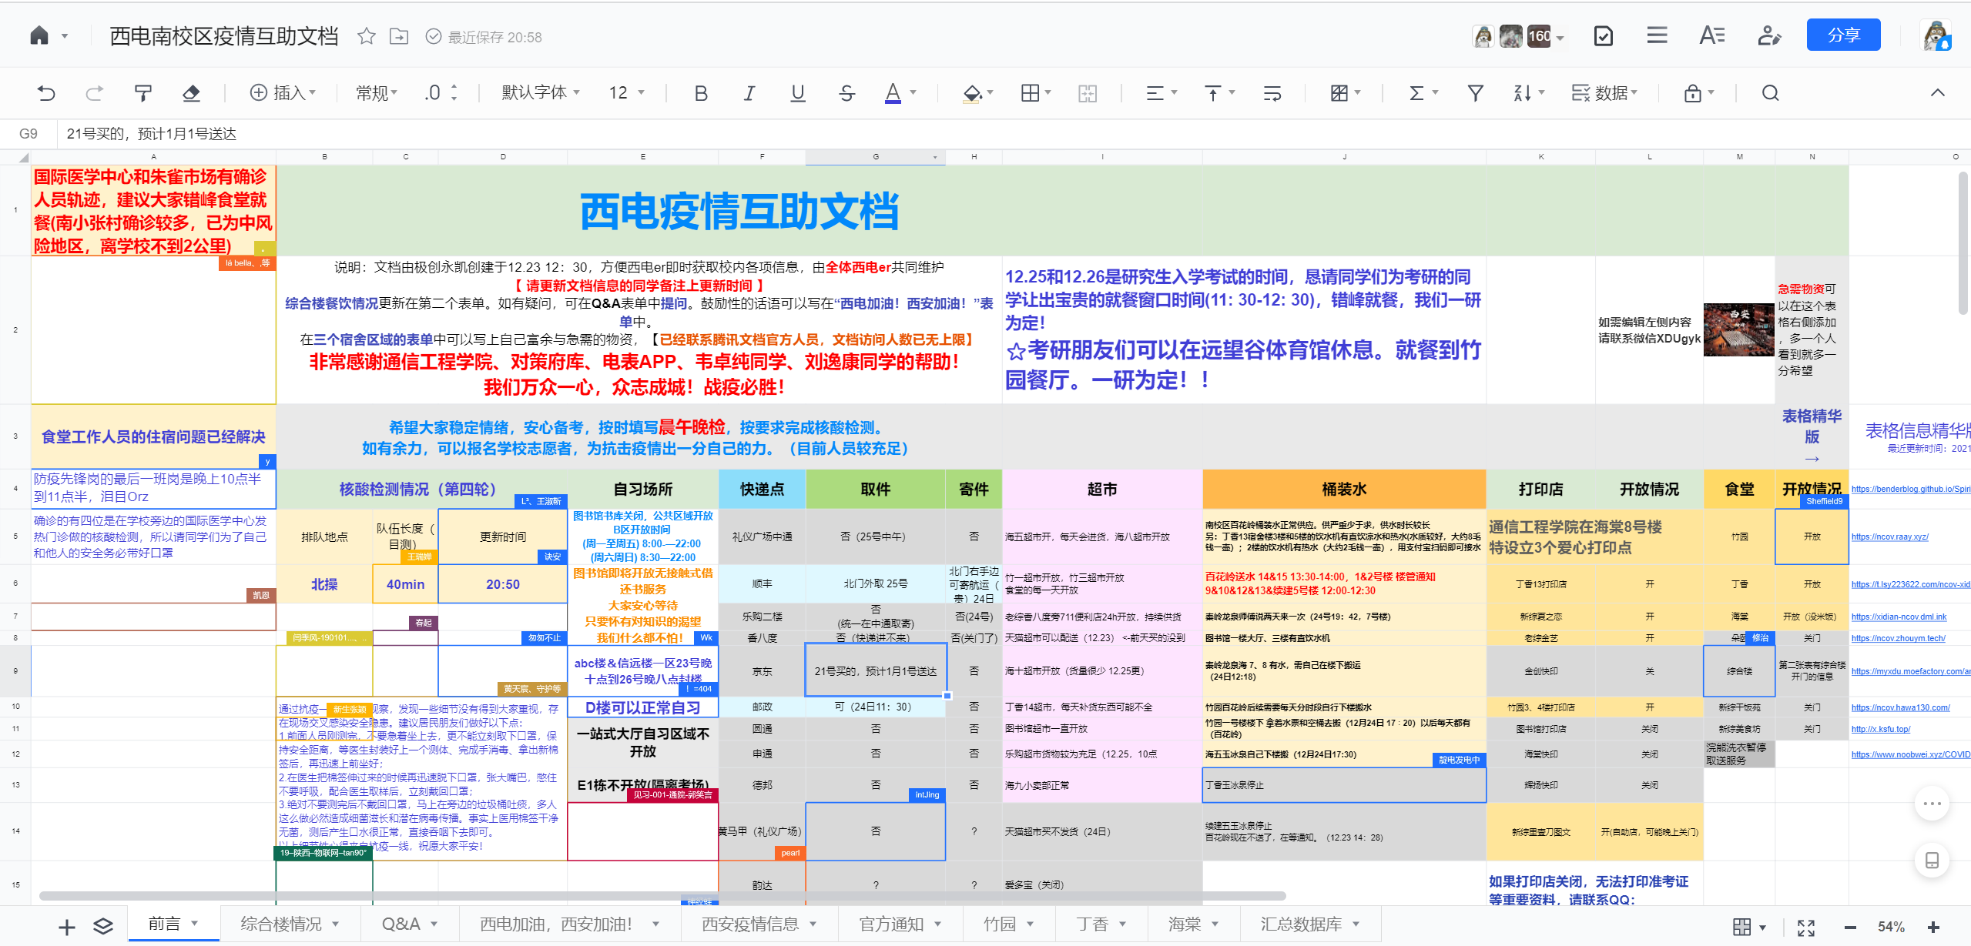This screenshot has height=946, width=1971.
Task: Open the fill color bucket swatch
Action: tap(972, 93)
